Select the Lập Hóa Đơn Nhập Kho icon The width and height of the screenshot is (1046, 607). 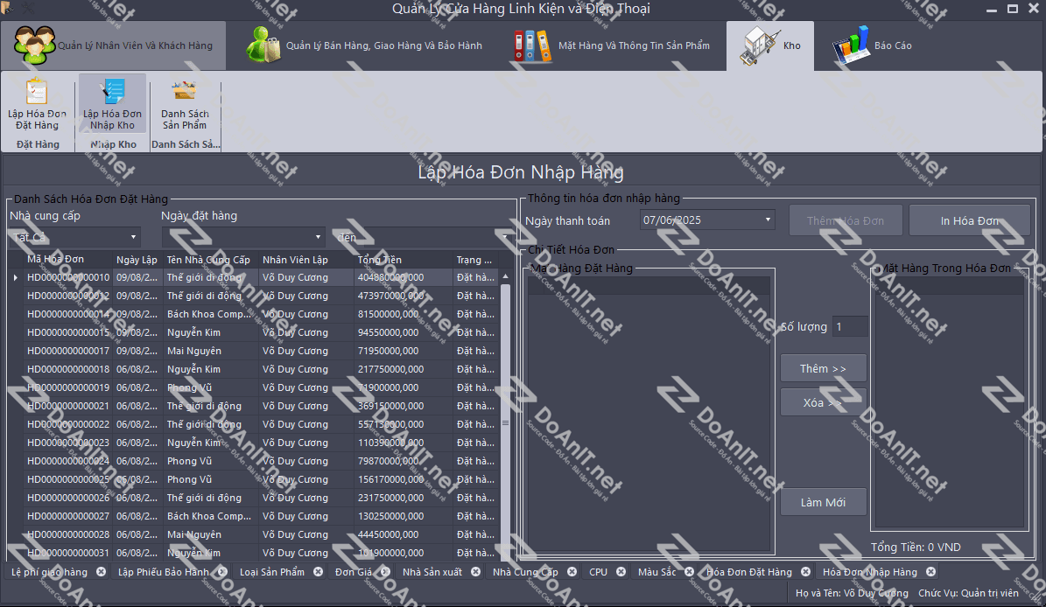pyautogui.click(x=112, y=93)
